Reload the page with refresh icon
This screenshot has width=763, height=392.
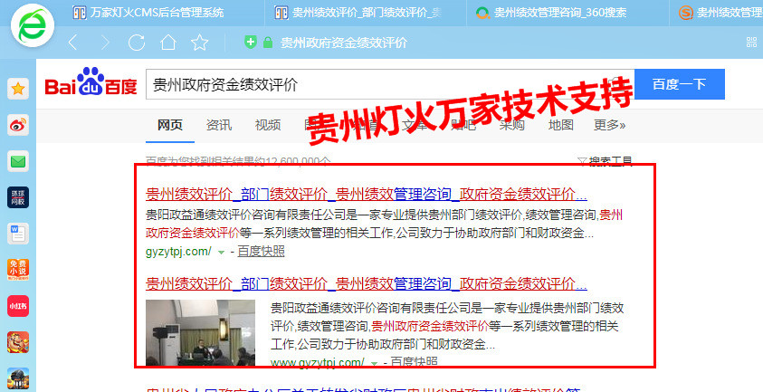pos(137,43)
